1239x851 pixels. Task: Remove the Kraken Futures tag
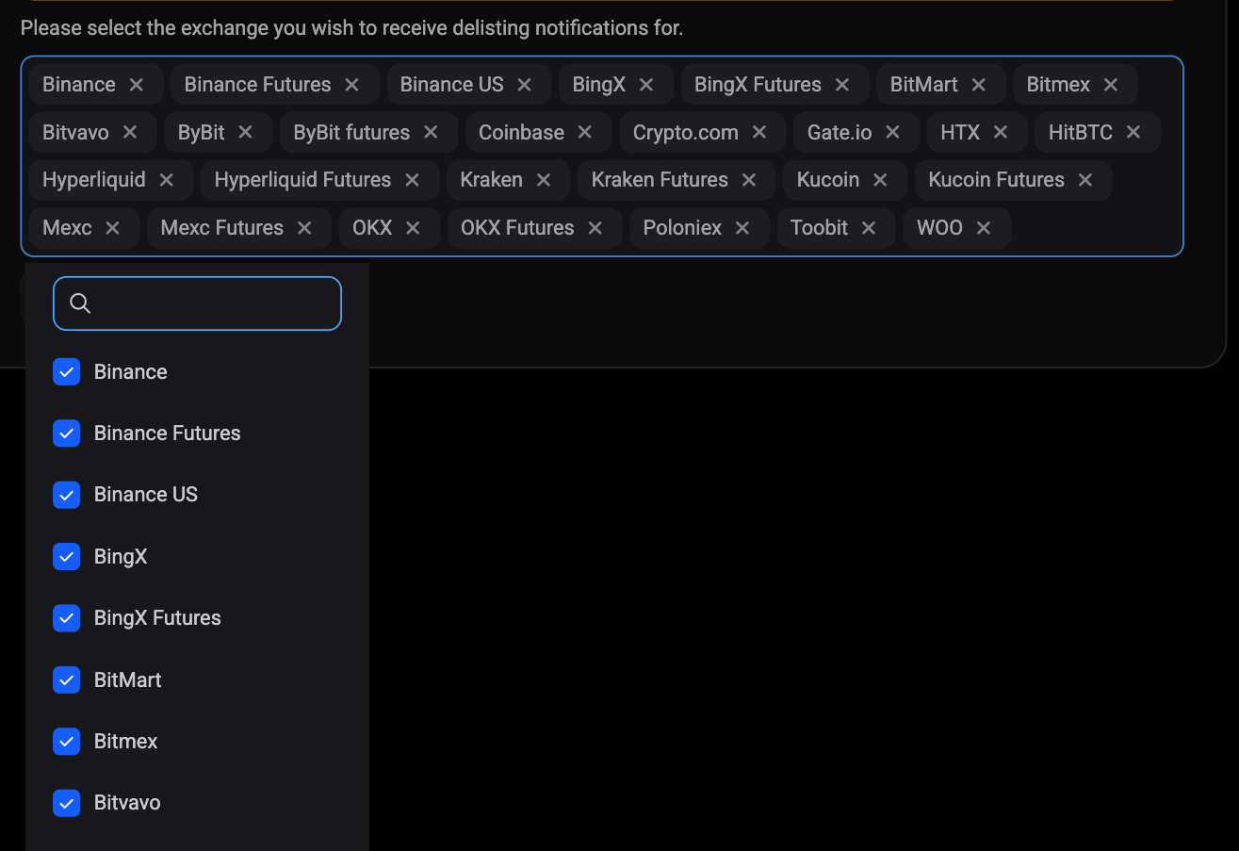[x=749, y=180]
